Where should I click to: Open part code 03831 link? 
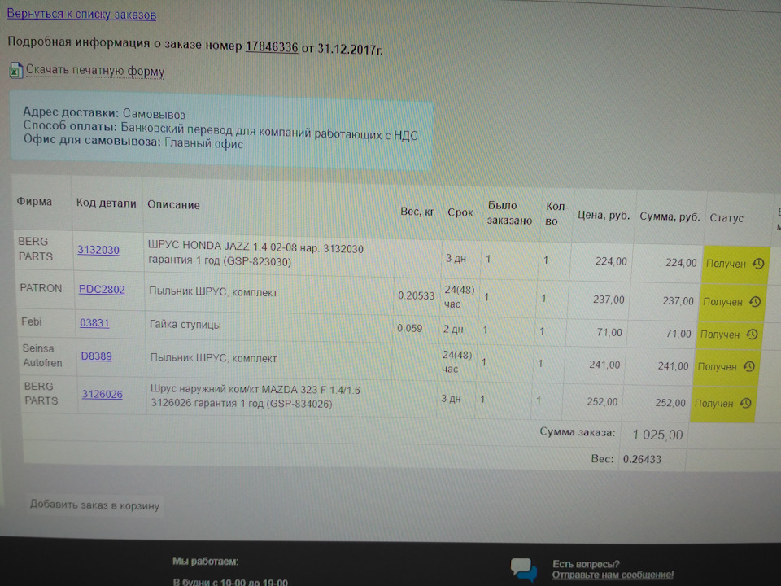[x=94, y=322]
